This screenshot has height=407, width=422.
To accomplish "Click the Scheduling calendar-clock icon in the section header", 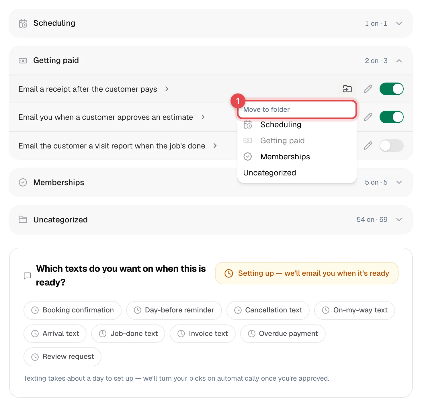I will [23, 24].
